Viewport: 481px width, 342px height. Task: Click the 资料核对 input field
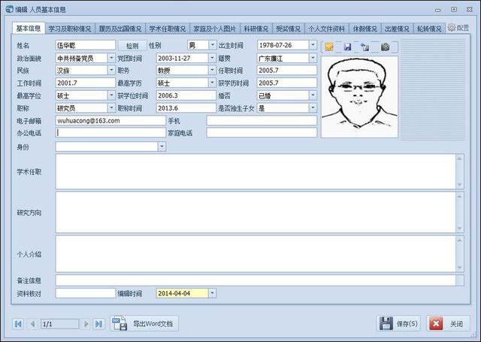pyautogui.click(x=86, y=293)
